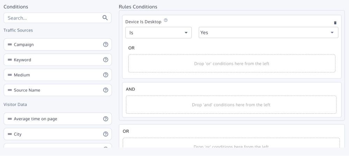Open help icon for Average time on page

tap(106, 119)
